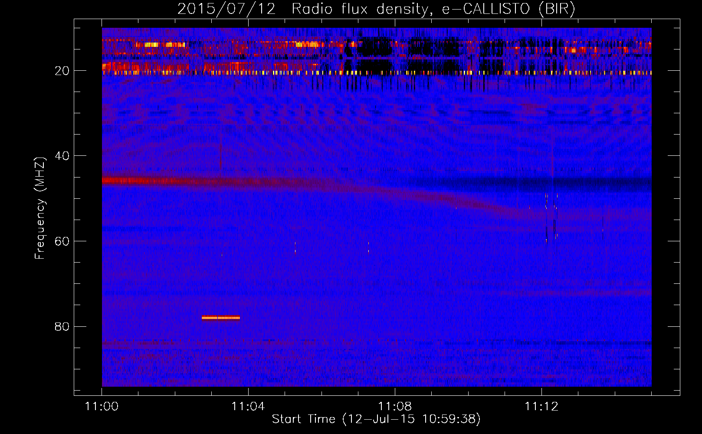The width and height of the screenshot is (702, 434).
Task: Click the bright orange horizontal burst near 78 MHz
Action: pos(221,318)
